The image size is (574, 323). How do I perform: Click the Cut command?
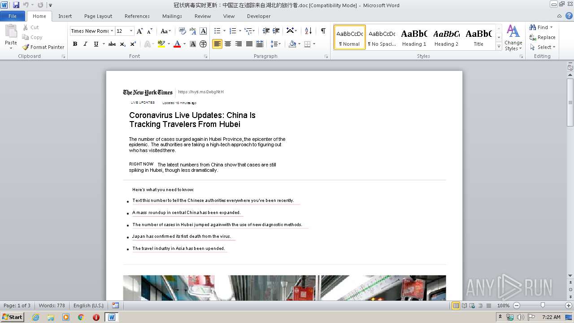pos(31,27)
